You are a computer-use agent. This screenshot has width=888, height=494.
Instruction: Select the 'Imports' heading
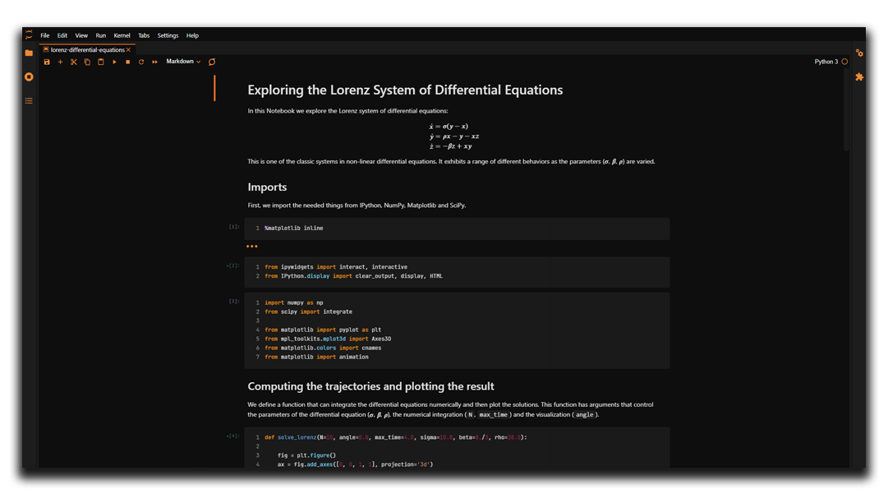point(267,187)
